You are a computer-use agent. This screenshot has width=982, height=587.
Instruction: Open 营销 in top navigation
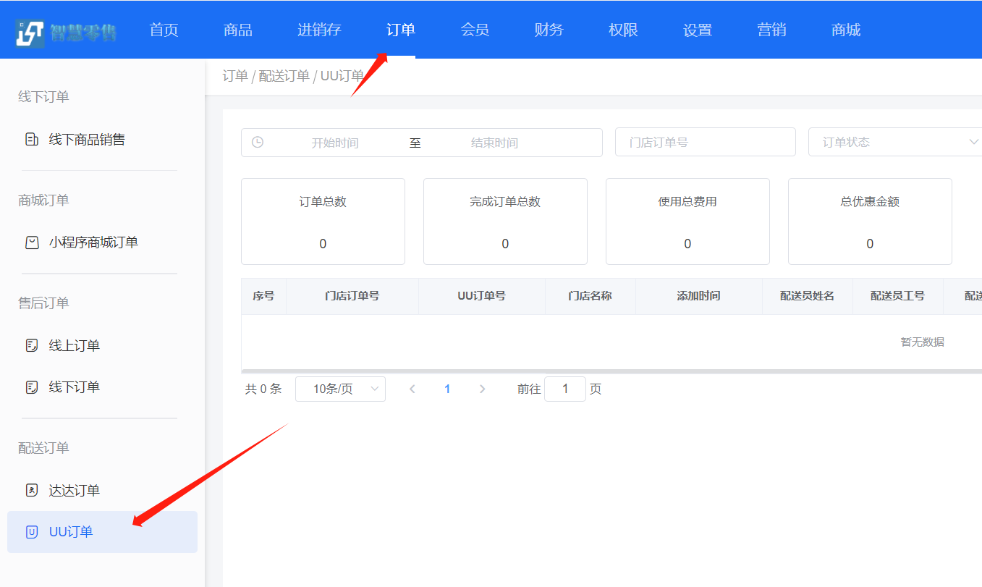771,30
